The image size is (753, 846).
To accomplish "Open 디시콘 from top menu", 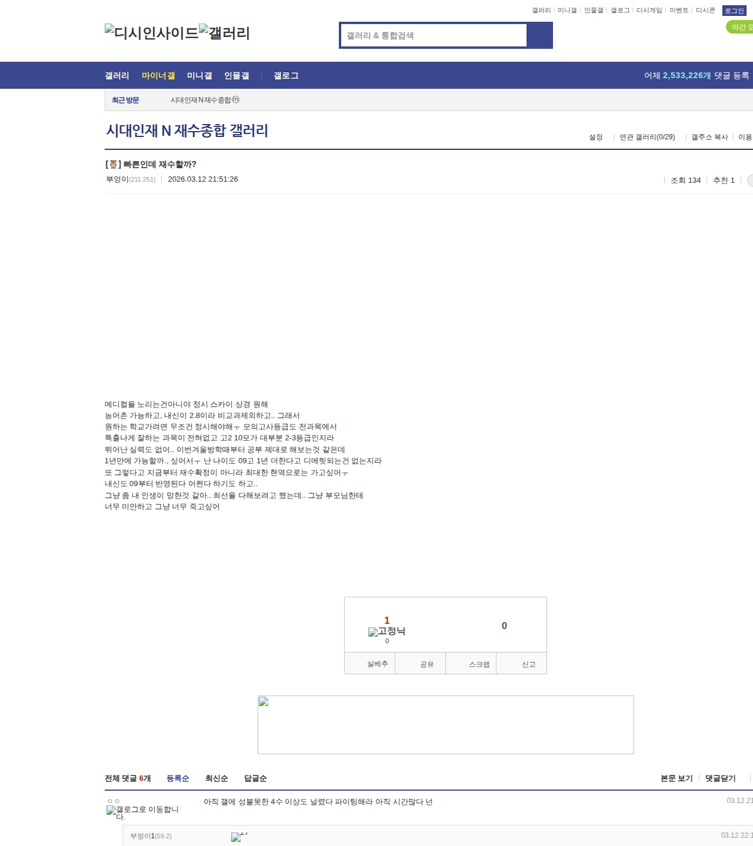I will tap(705, 11).
